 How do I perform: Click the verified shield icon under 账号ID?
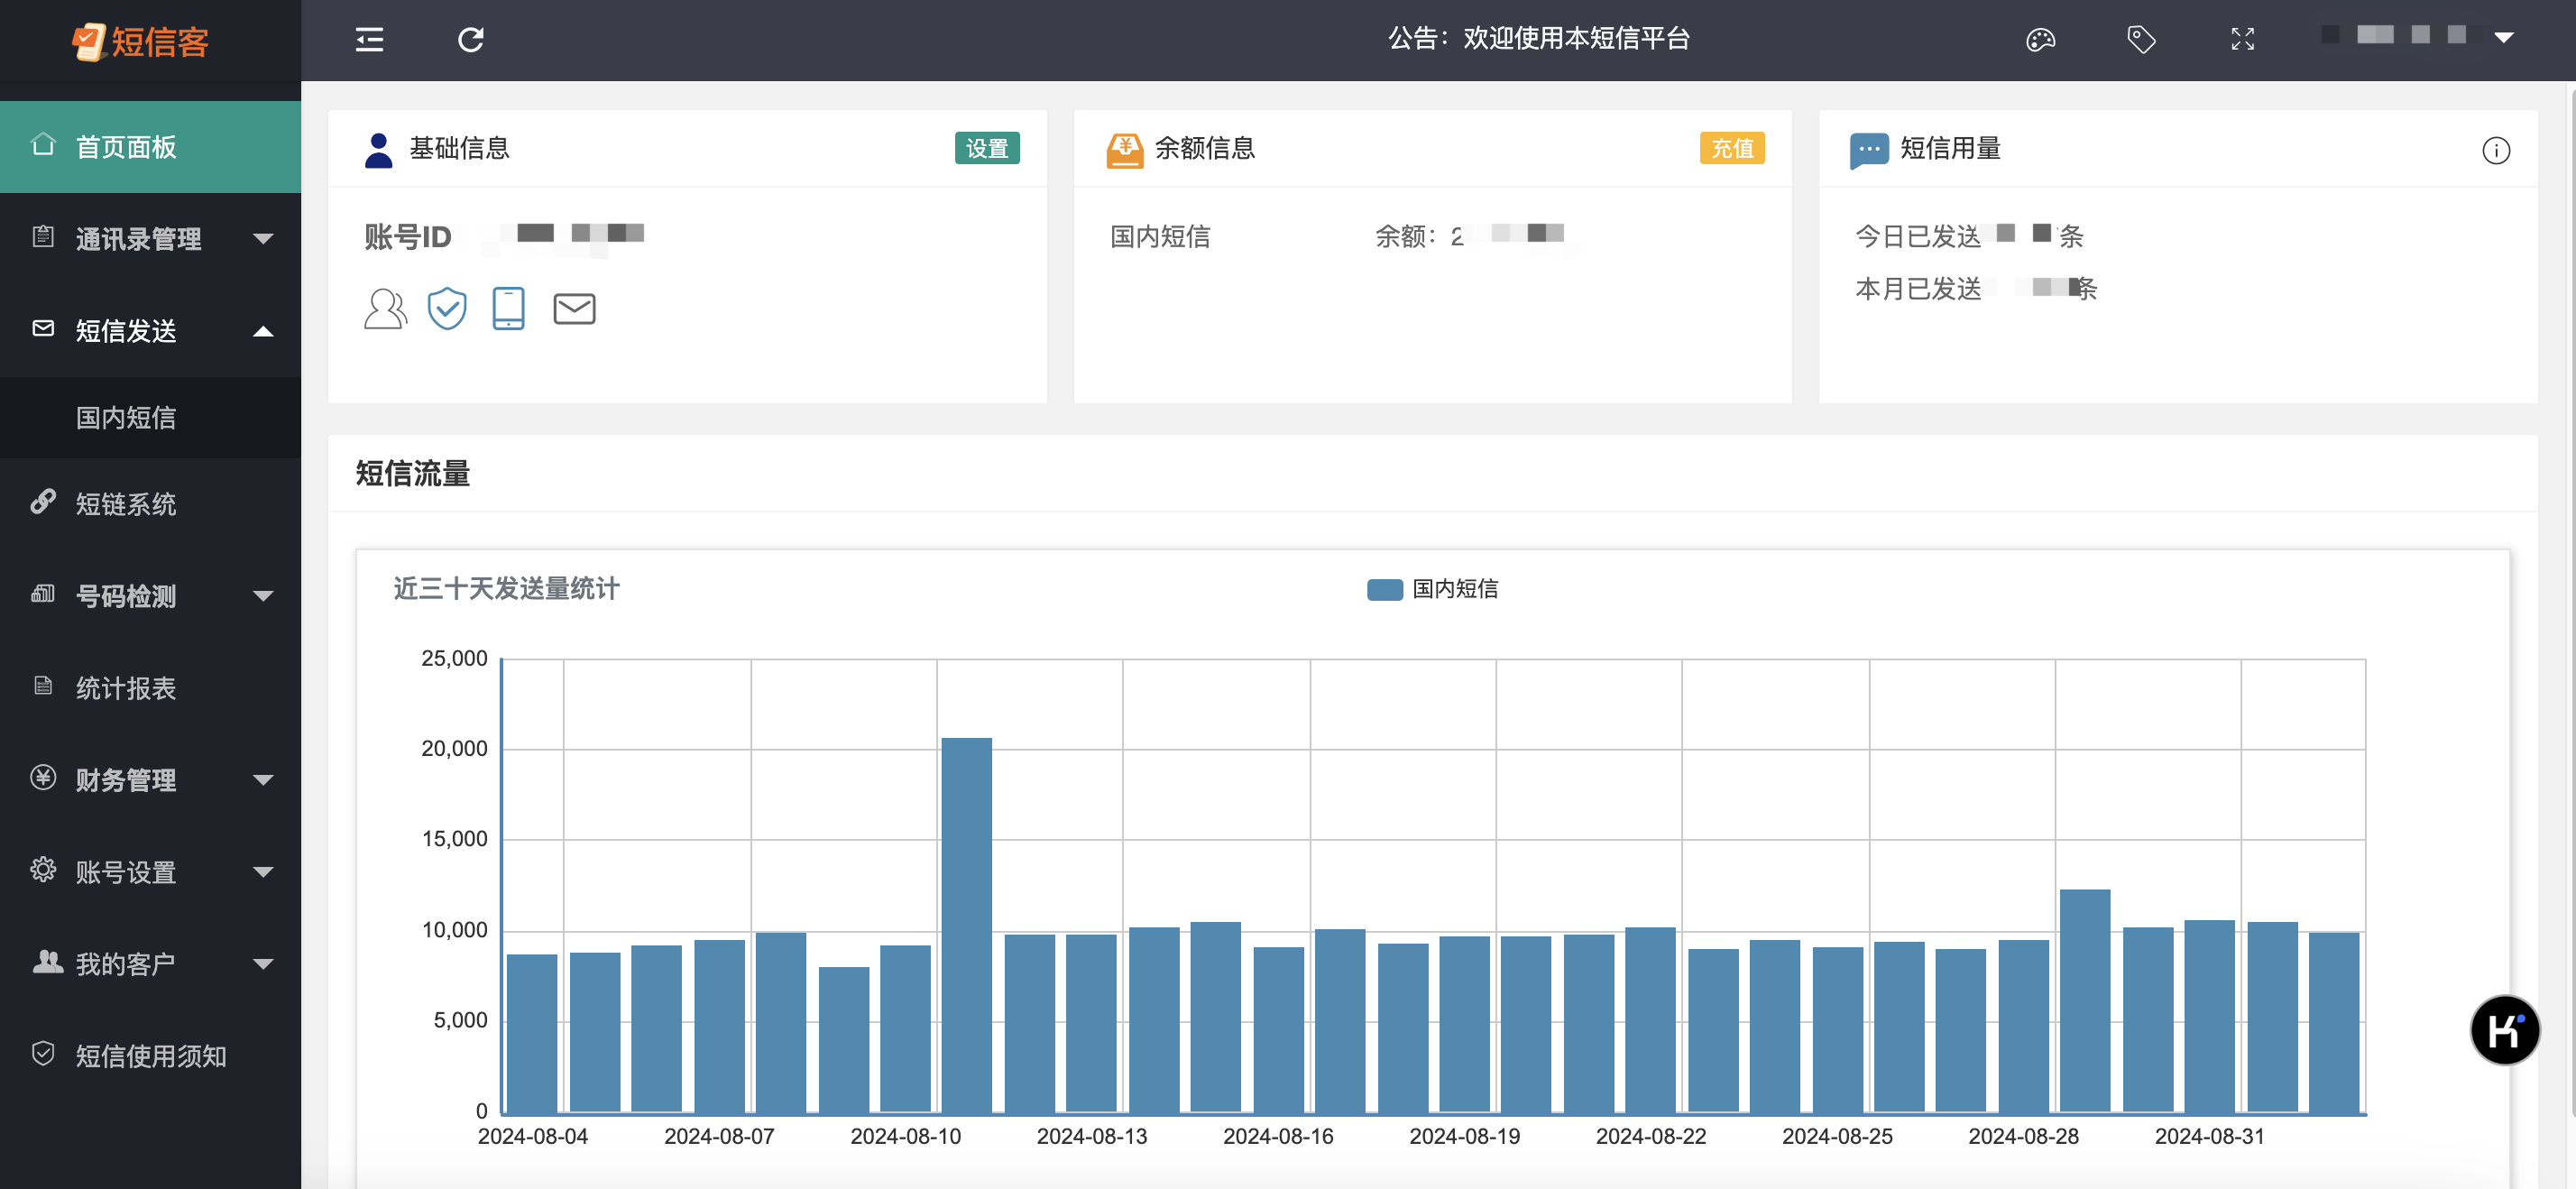click(447, 308)
